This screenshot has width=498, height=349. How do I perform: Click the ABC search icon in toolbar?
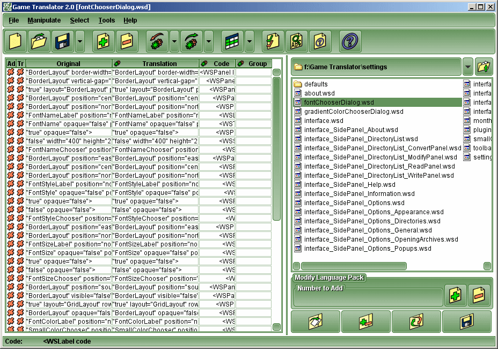(x=297, y=41)
